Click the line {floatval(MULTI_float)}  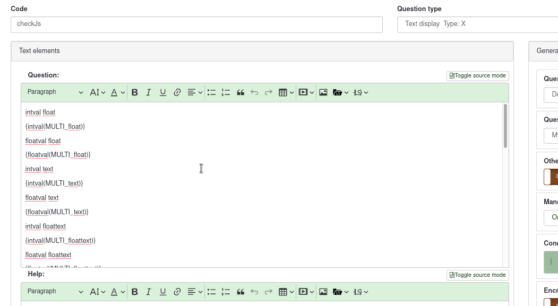point(58,155)
